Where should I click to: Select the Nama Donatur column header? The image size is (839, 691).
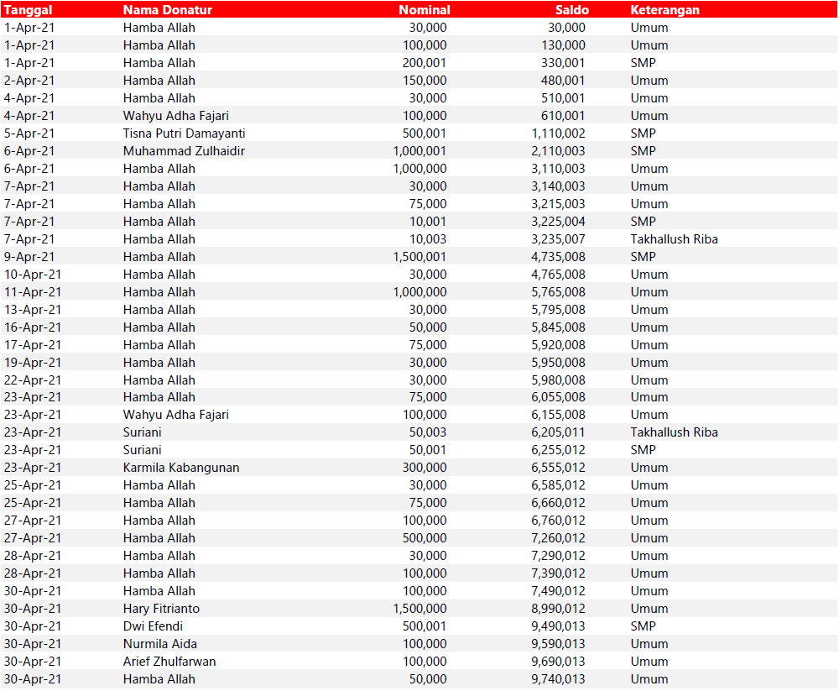167,10
